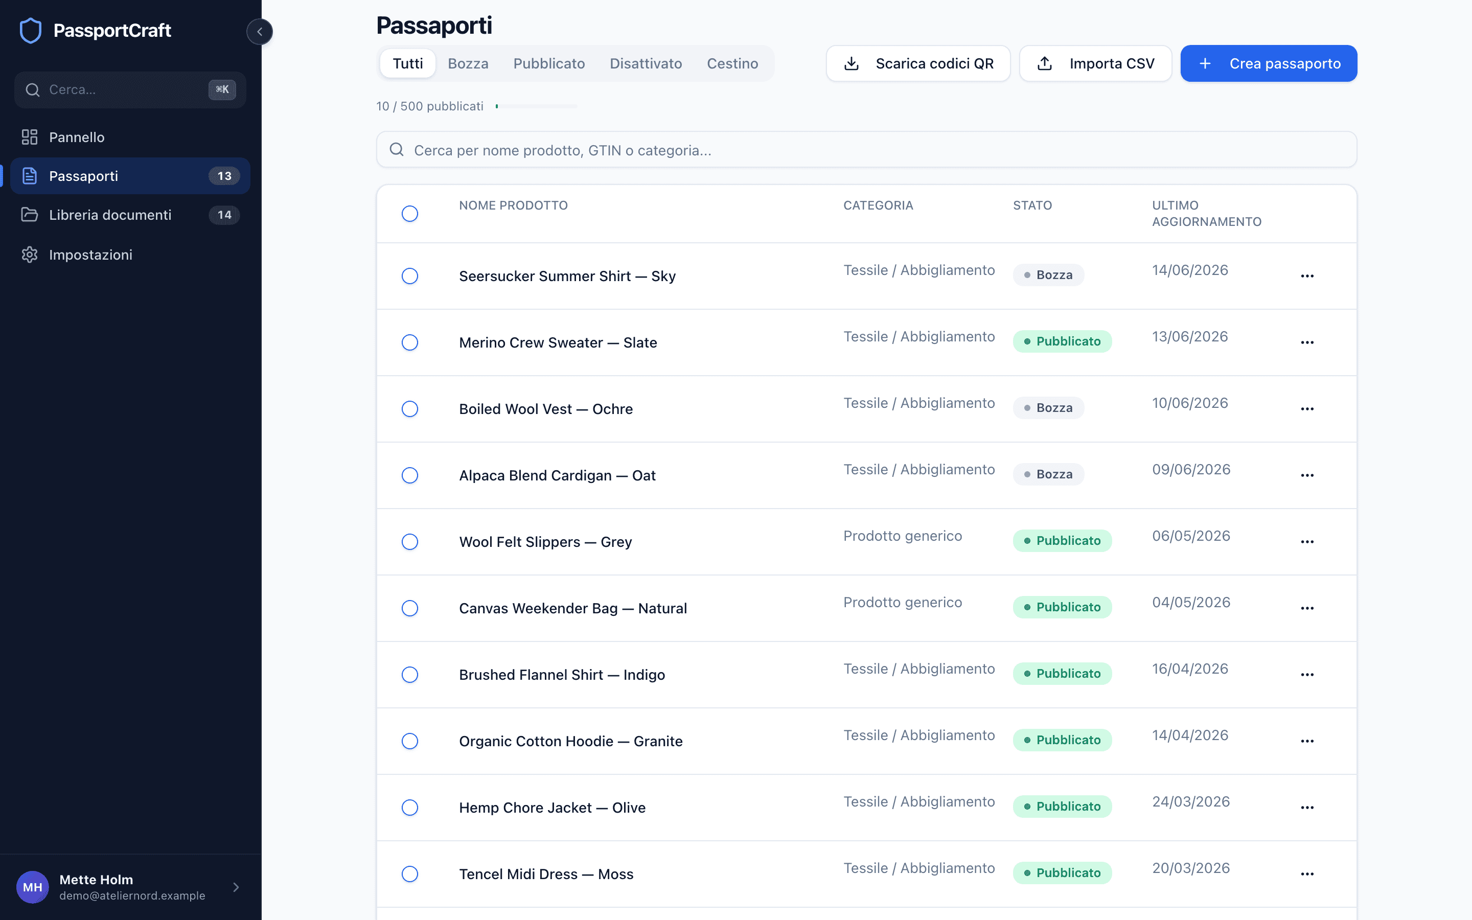Toggle the select-all checkbox in the table header
The image size is (1472, 920).
click(x=410, y=214)
